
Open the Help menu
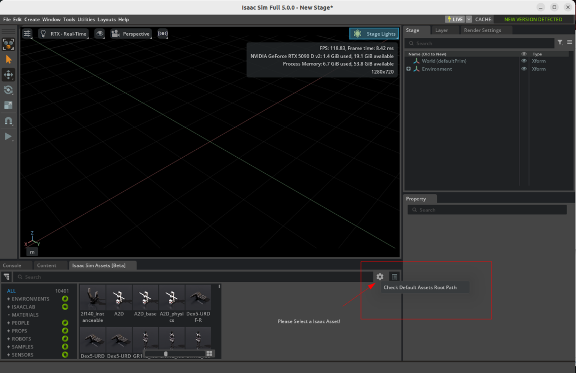123,20
